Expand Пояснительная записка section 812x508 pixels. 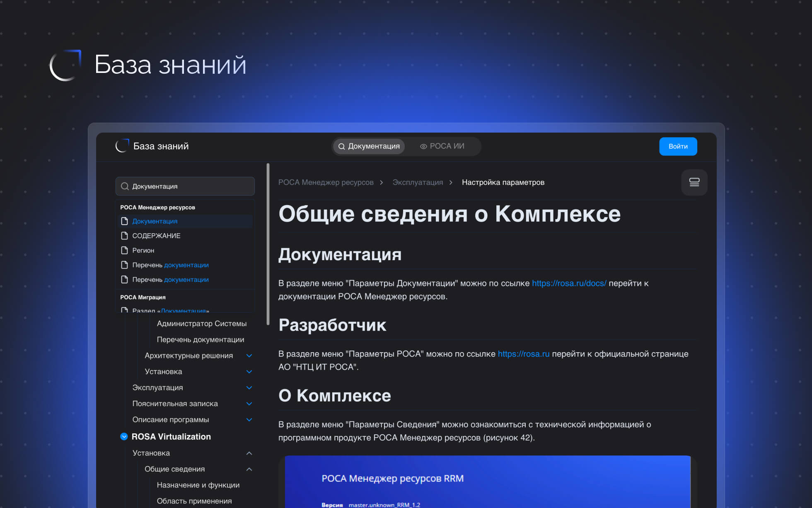coord(249,404)
